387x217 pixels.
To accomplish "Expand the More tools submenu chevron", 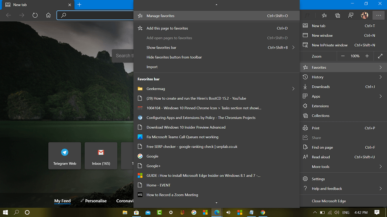I will [380, 167].
